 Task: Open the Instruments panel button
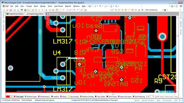click(x=167, y=100)
